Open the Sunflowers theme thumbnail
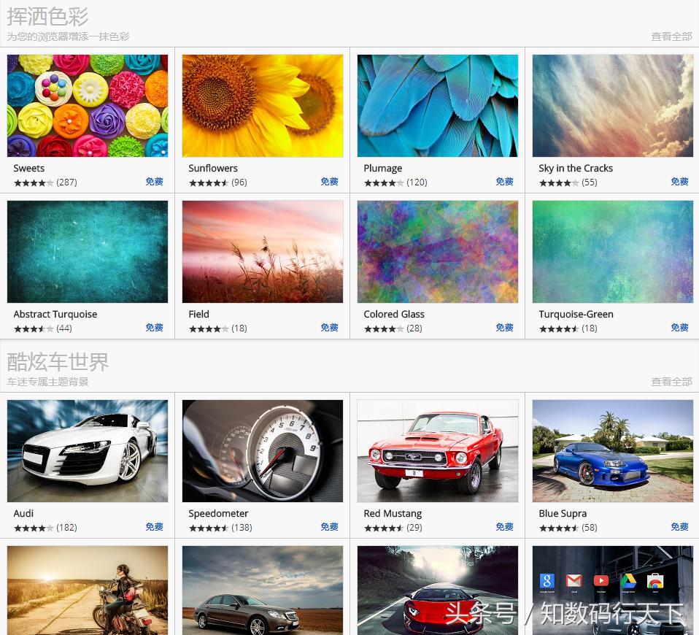 [262, 105]
